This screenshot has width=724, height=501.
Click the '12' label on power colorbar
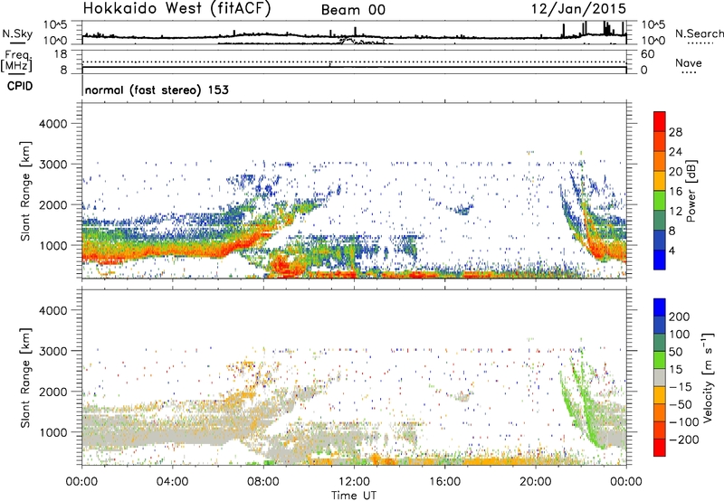(x=675, y=212)
